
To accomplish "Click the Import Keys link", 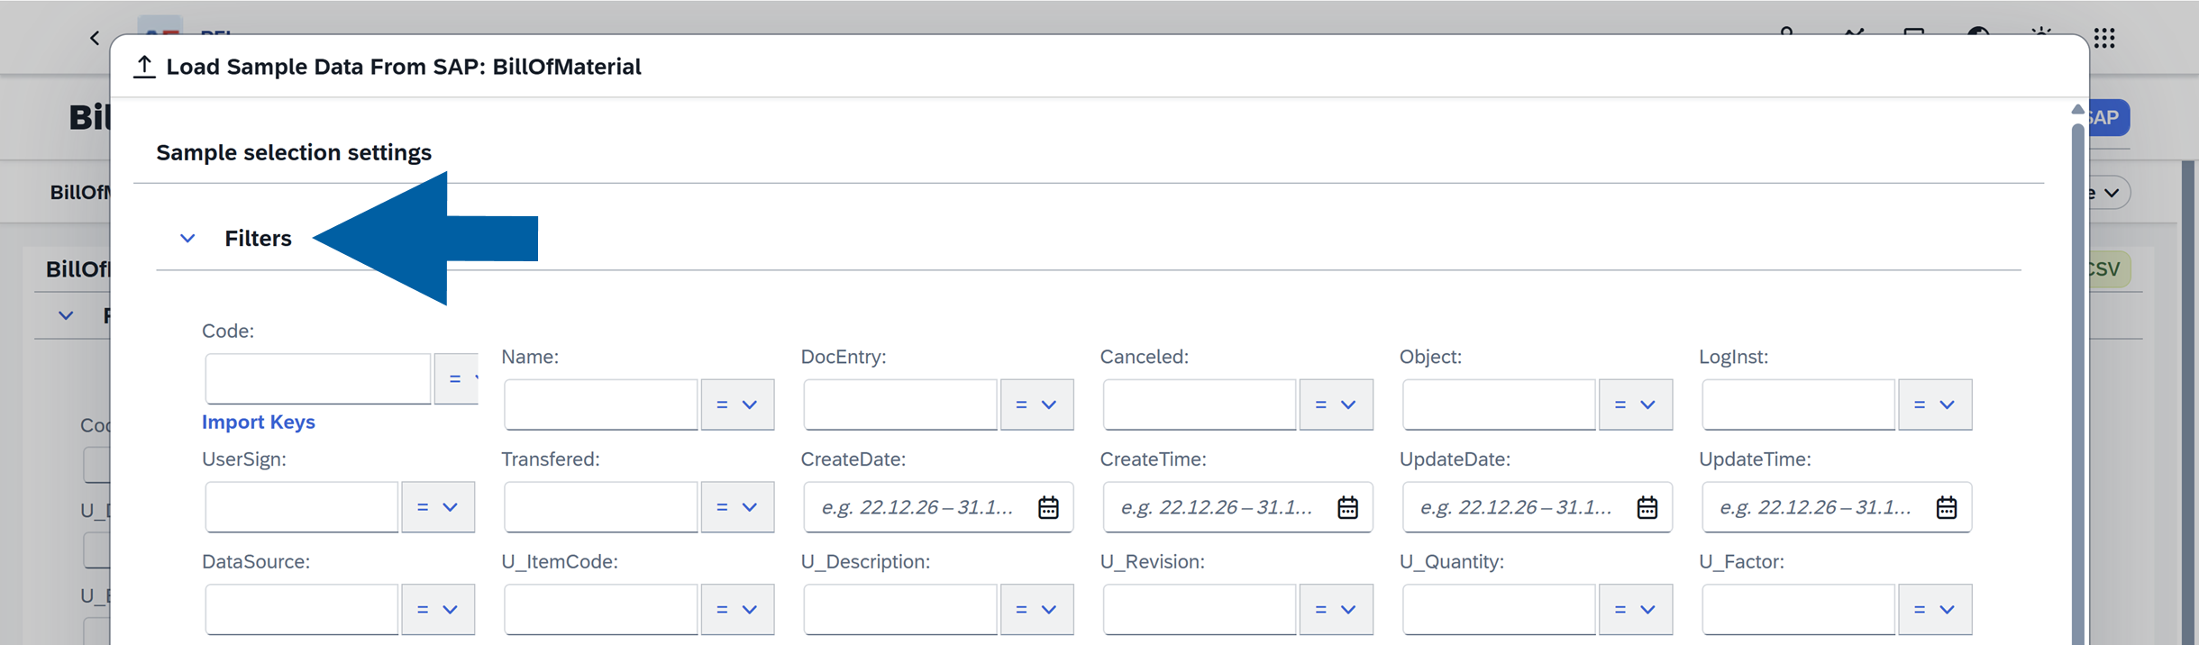I will tap(259, 422).
